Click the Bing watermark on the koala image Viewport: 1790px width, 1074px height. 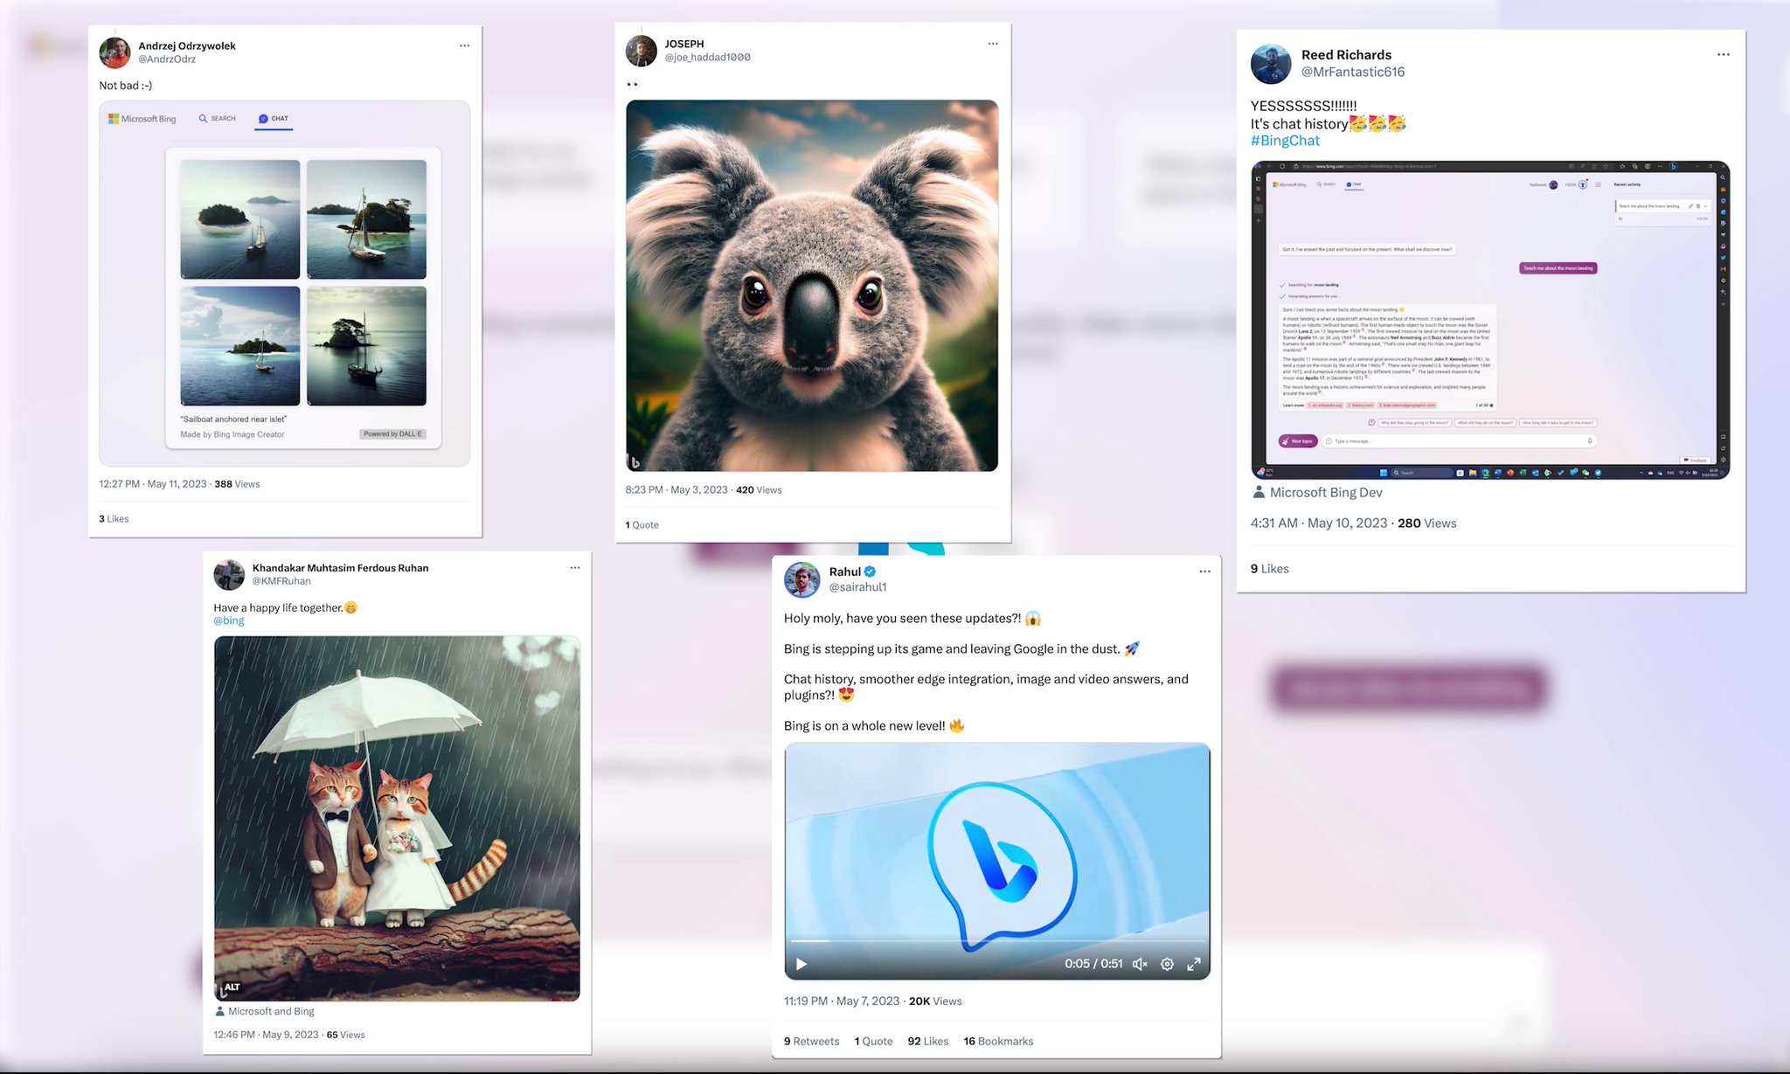click(635, 462)
